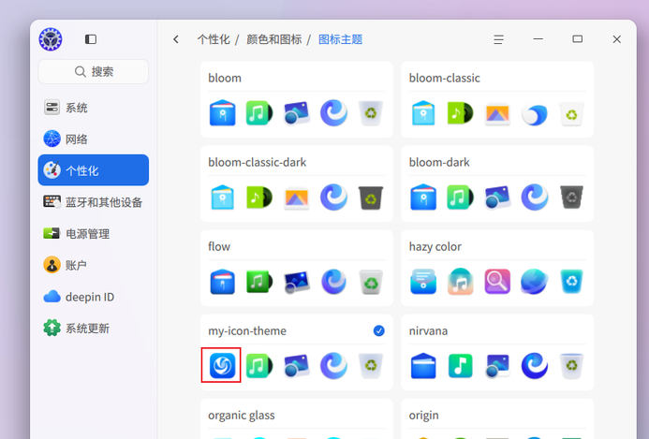
Task: Open deepin ID in the sidebar
Action: 94,297
